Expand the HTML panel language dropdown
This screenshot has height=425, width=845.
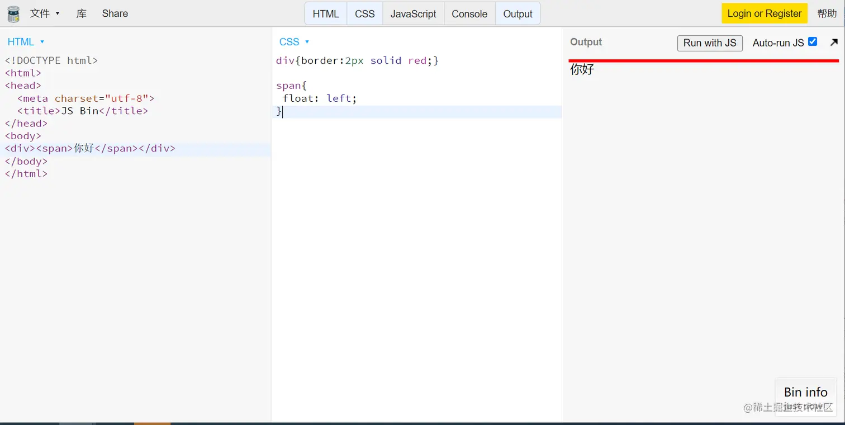click(26, 42)
